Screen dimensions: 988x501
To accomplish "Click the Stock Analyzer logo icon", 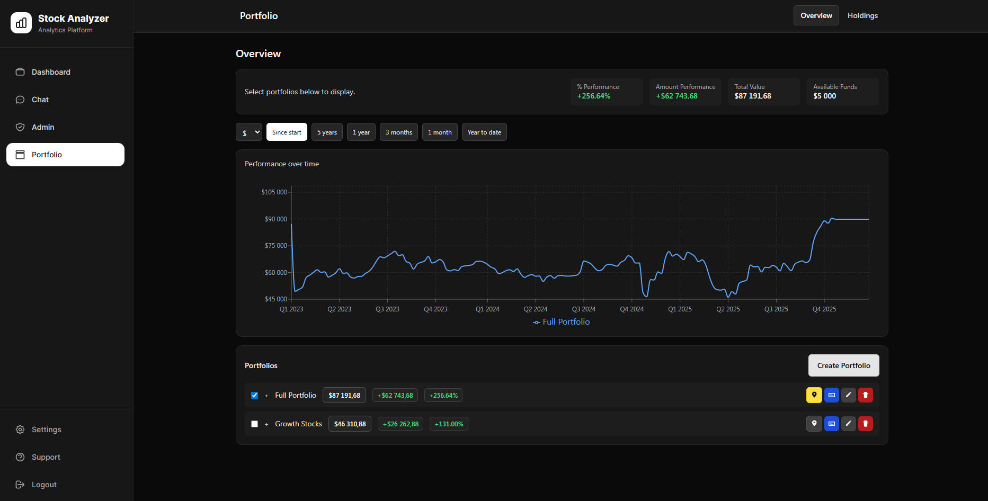I will point(21,23).
